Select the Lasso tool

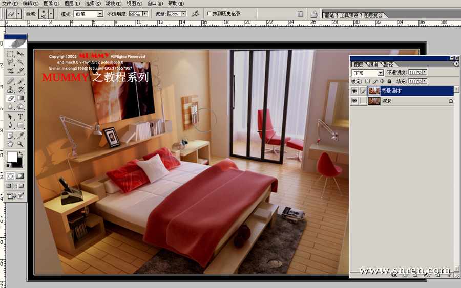pos(11,62)
